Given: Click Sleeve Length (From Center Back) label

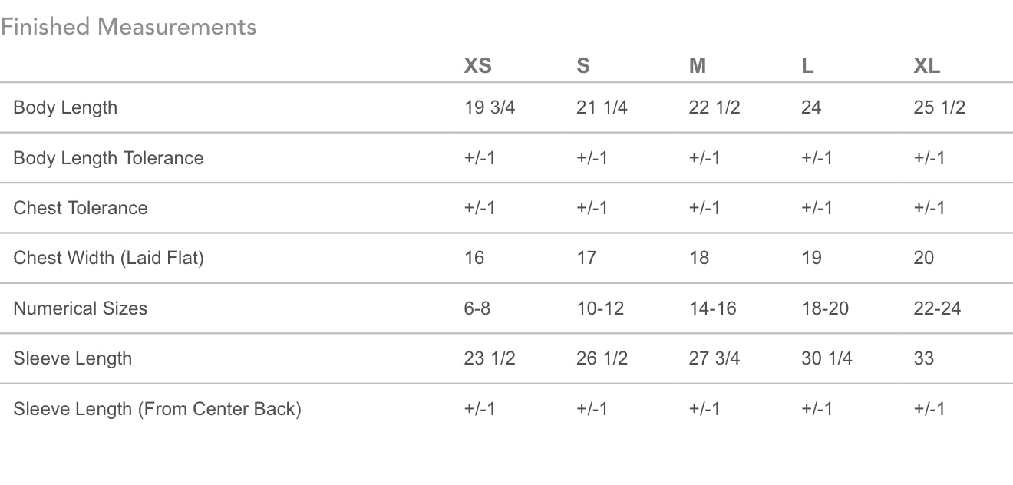Looking at the screenshot, I should click(157, 409).
